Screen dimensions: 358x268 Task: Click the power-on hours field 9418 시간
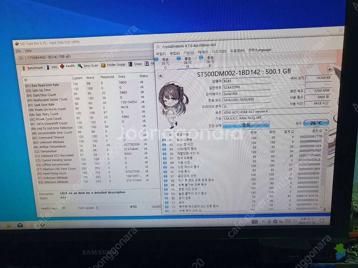coord(318,103)
